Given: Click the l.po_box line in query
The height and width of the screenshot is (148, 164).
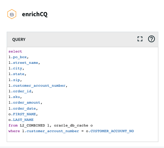Looking at the screenshot, I should coord(19,57).
